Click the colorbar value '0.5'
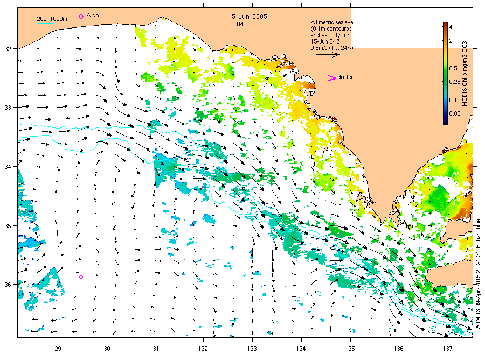This screenshot has width=485, height=355. tap(453, 68)
